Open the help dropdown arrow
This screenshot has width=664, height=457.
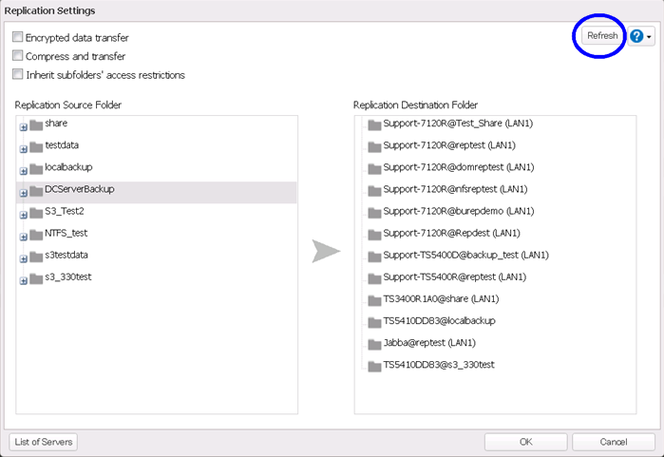(x=650, y=37)
